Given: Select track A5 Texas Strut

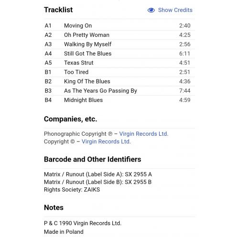Looking at the screenshot, I should [x=119, y=63].
